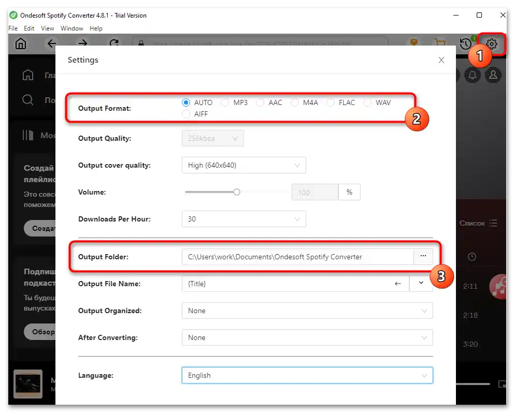Maximize the Ondesoft window

(479, 15)
